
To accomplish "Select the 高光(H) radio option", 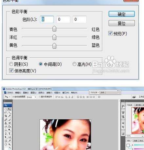I will [74, 64].
